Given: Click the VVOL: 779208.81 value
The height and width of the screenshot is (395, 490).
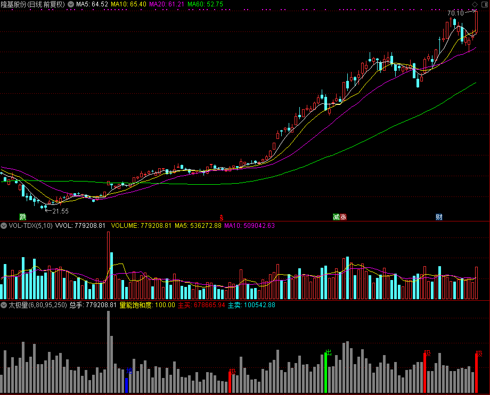Looking at the screenshot, I should click(80, 225).
